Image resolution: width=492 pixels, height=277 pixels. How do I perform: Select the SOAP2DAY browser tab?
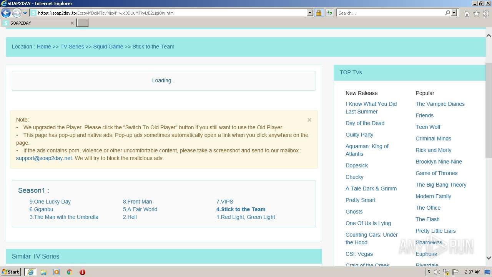38,23
